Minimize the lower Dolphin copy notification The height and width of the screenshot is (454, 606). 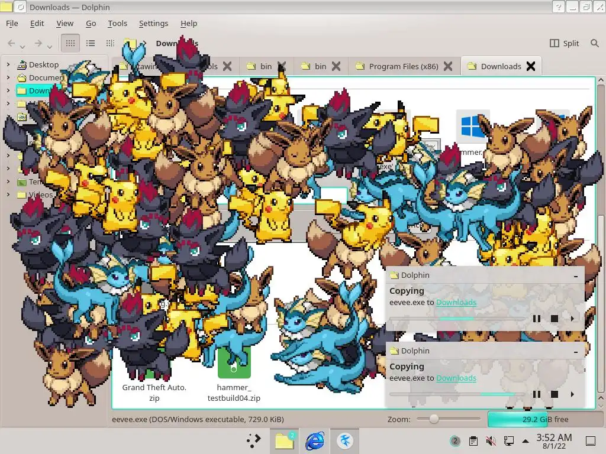[575, 351]
